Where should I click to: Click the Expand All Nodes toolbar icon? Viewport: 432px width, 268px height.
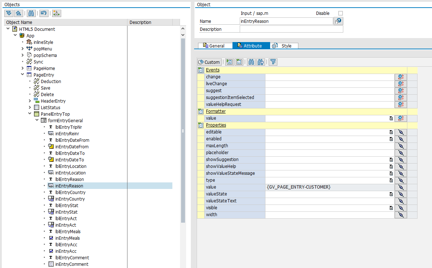[x=9, y=13]
